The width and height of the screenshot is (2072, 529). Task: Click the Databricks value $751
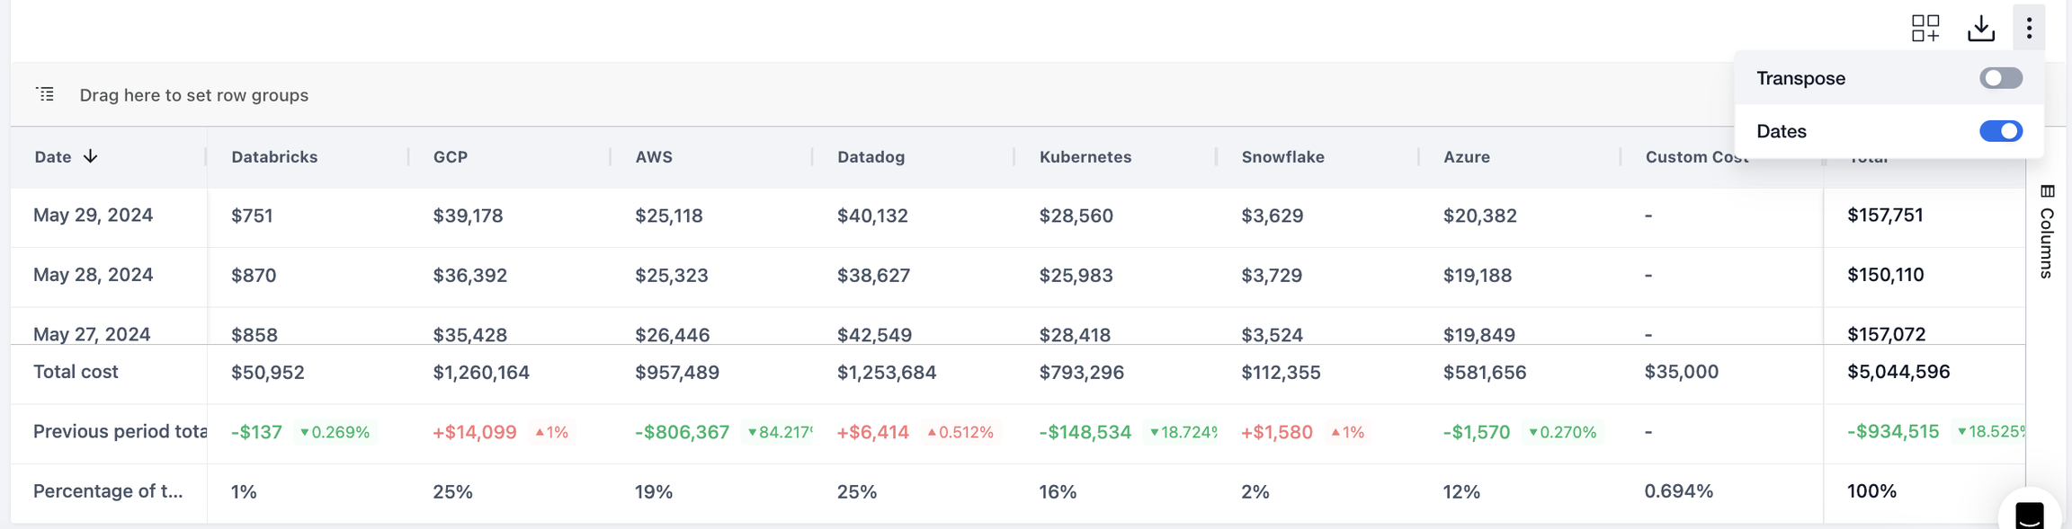252,216
